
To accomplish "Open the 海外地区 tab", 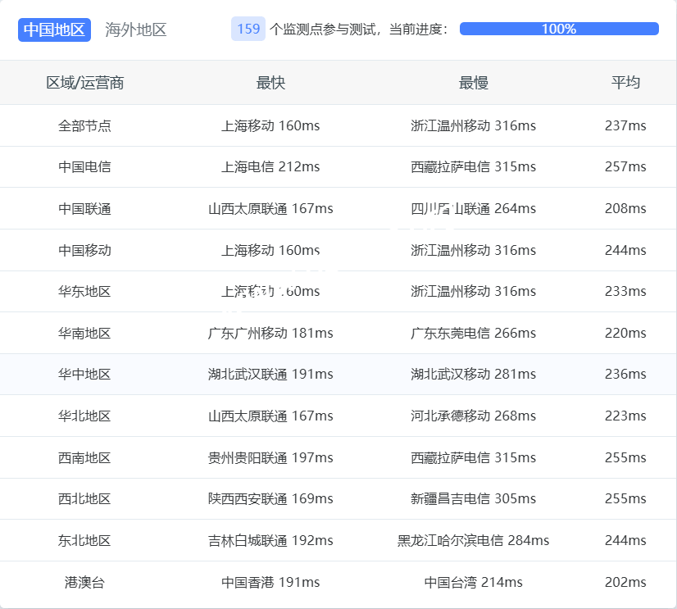I will [x=136, y=30].
